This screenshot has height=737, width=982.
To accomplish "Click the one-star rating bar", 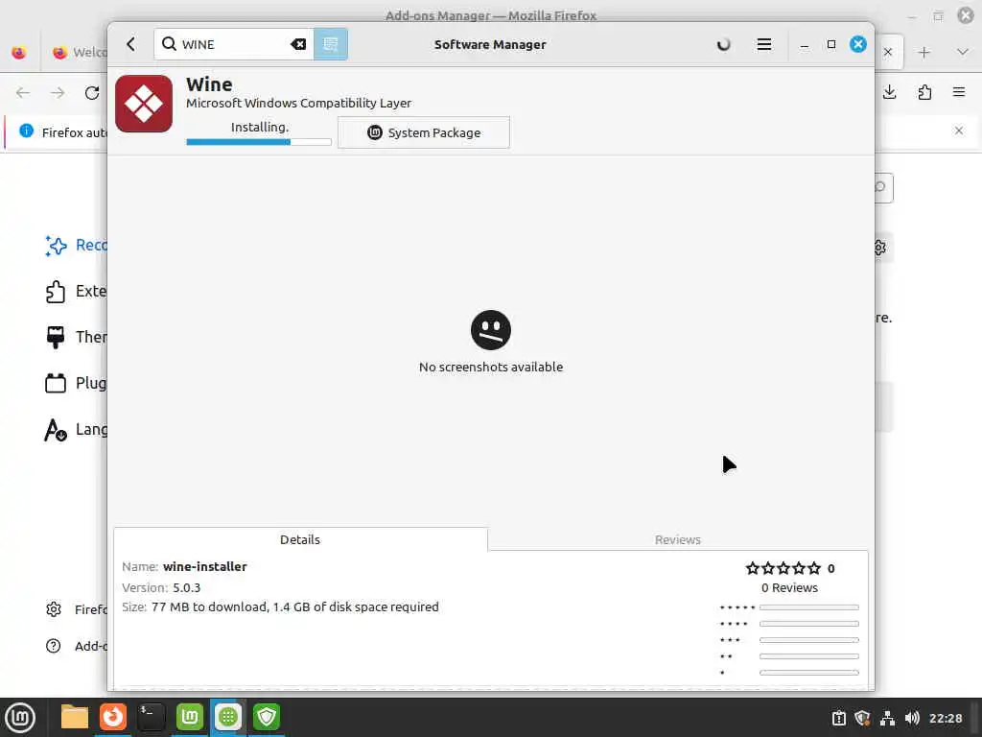I will (808, 673).
